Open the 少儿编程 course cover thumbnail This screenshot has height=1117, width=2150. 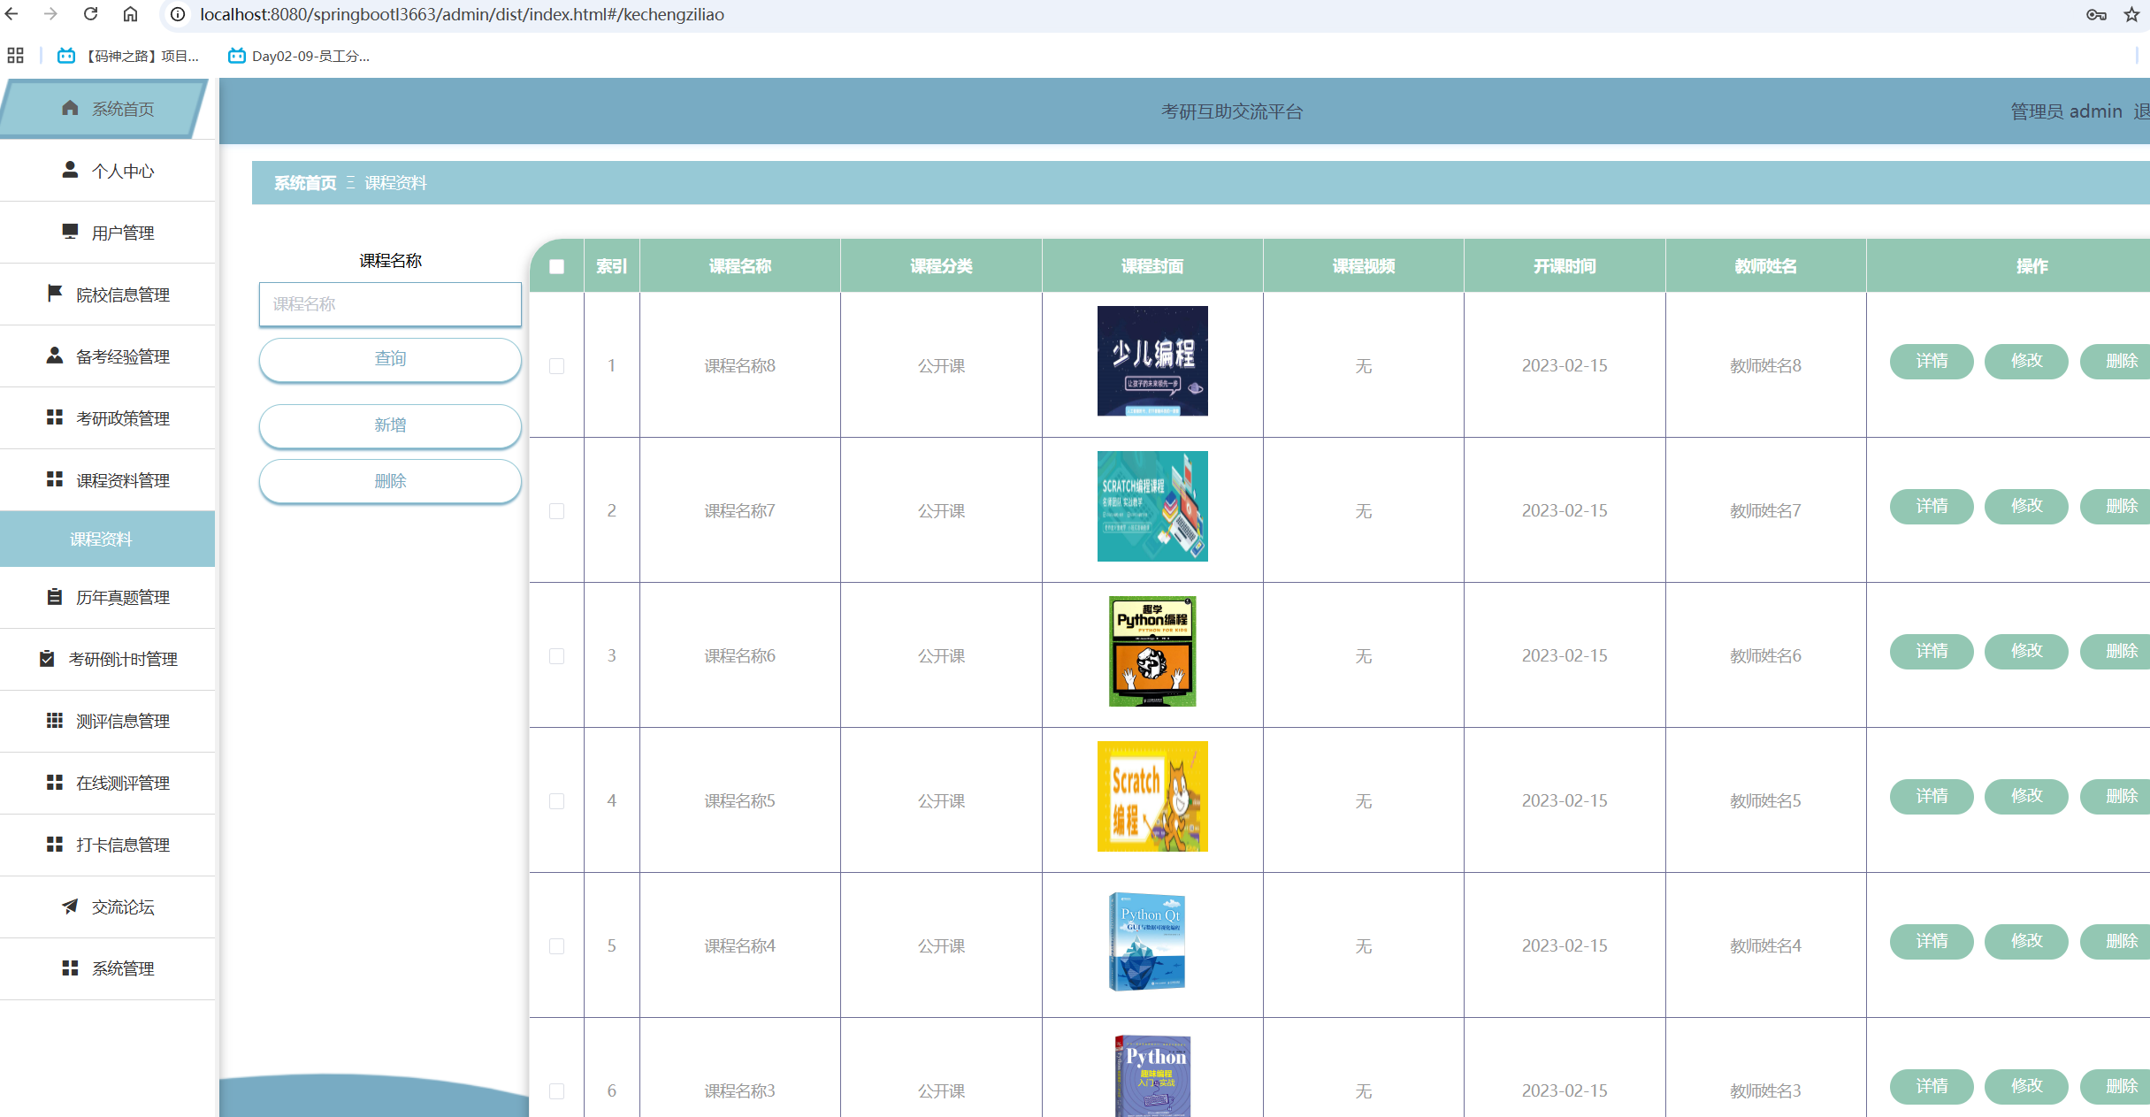[1152, 361]
